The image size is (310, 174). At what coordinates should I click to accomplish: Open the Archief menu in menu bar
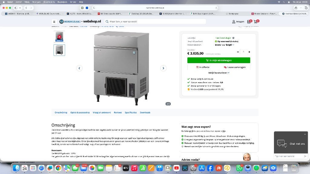(x=18, y=2)
